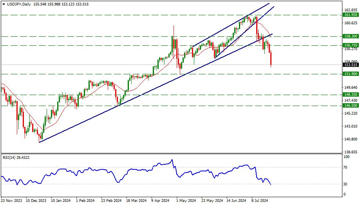Select the 15 Dec 2023 date label

pyautogui.click(x=36, y=201)
